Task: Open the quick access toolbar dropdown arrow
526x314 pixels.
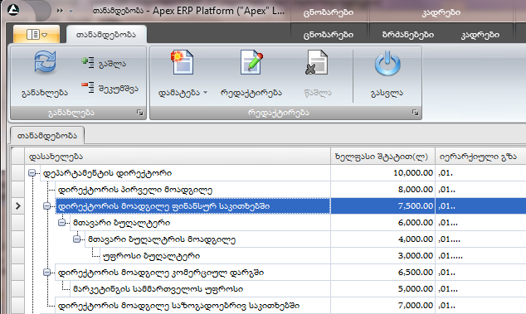Action: 71,11
